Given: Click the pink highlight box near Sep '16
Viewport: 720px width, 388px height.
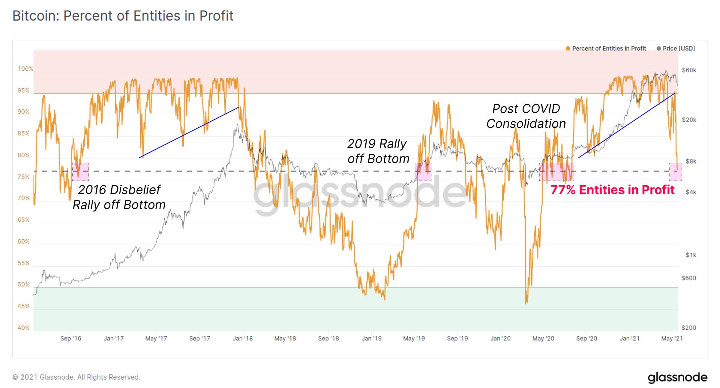Looking at the screenshot, I should tap(81, 172).
